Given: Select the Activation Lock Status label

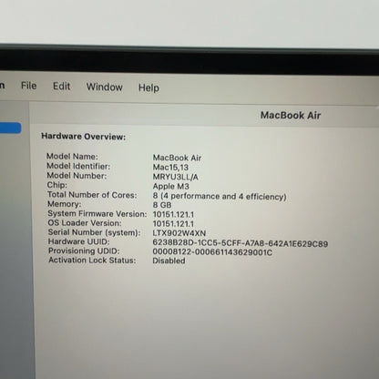Looking at the screenshot, I should point(92,261).
